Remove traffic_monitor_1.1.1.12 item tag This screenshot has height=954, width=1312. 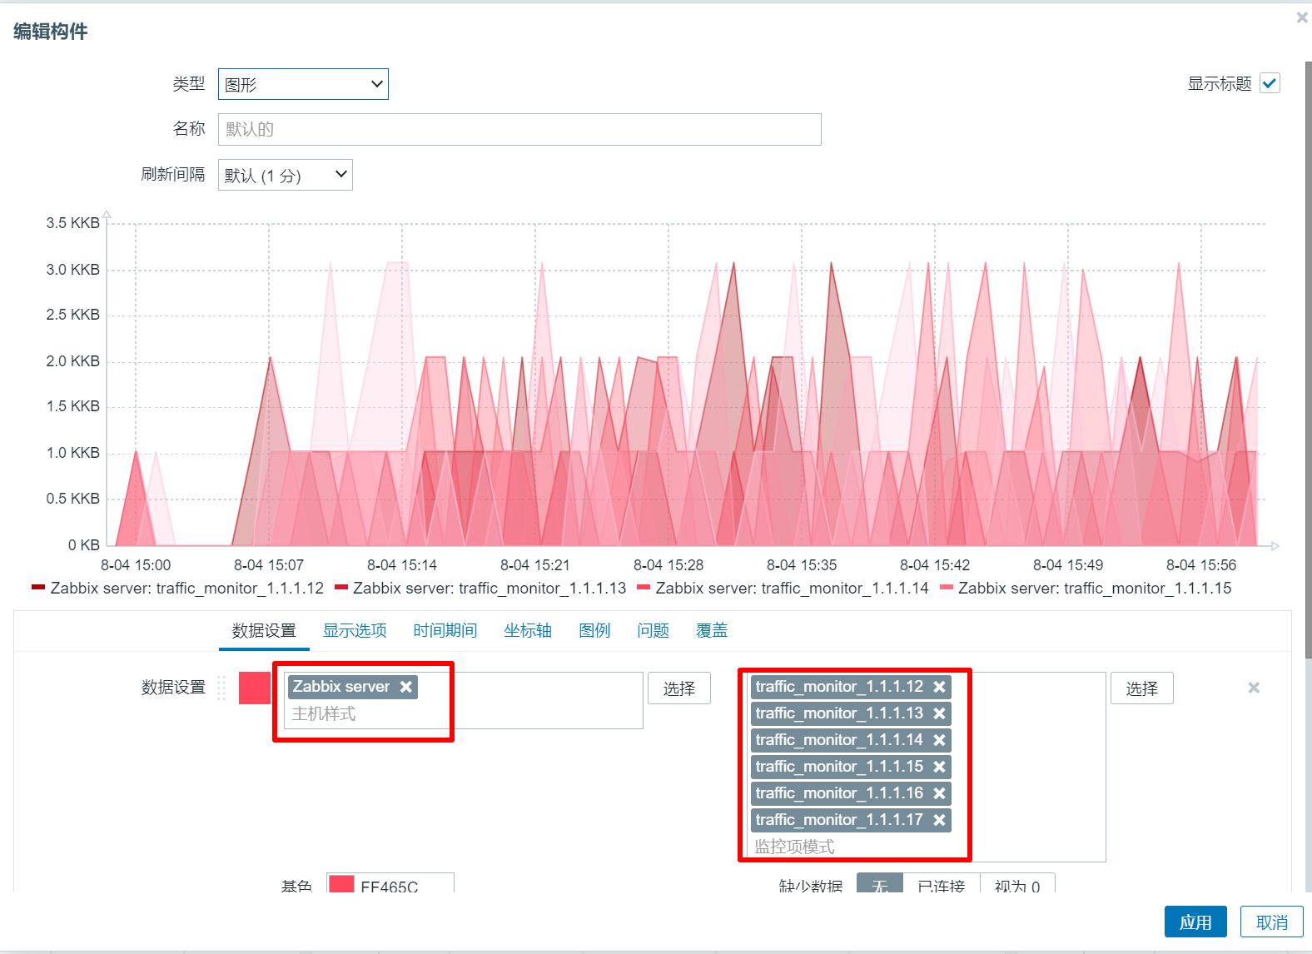tap(939, 687)
